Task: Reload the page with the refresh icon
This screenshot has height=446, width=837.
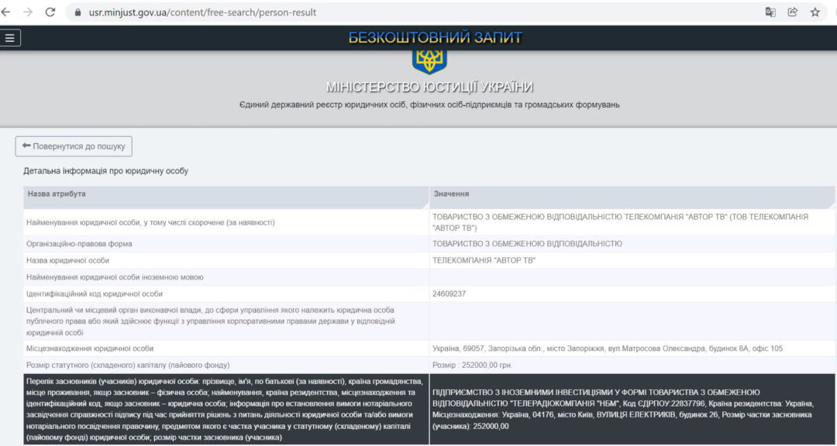Action: coord(50,12)
